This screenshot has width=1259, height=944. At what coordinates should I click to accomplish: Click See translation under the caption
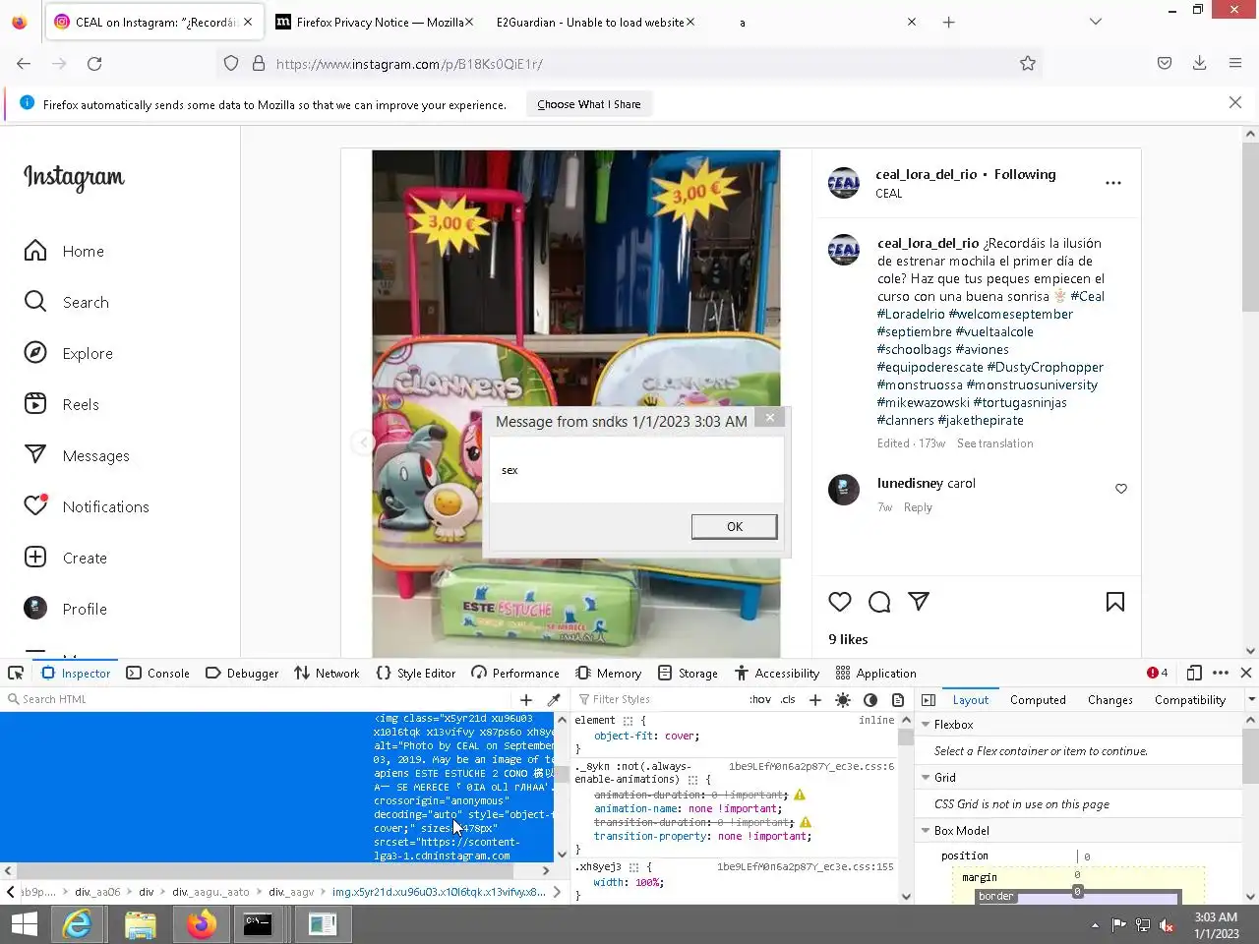click(995, 443)
